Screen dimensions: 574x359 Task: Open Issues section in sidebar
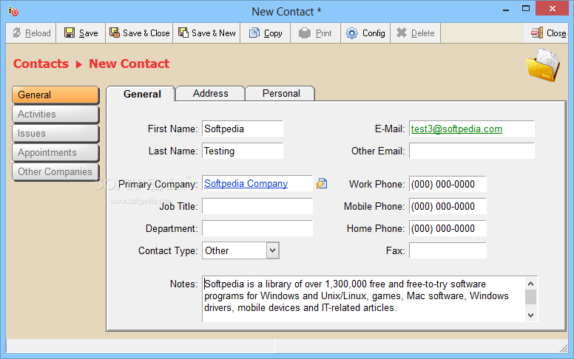point(55,134)
